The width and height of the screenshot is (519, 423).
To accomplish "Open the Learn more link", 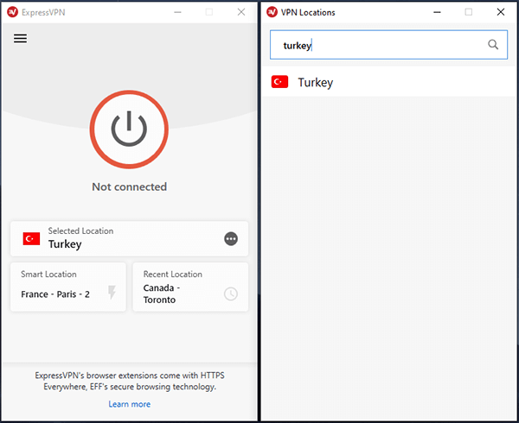I will [x=130, y=404].
